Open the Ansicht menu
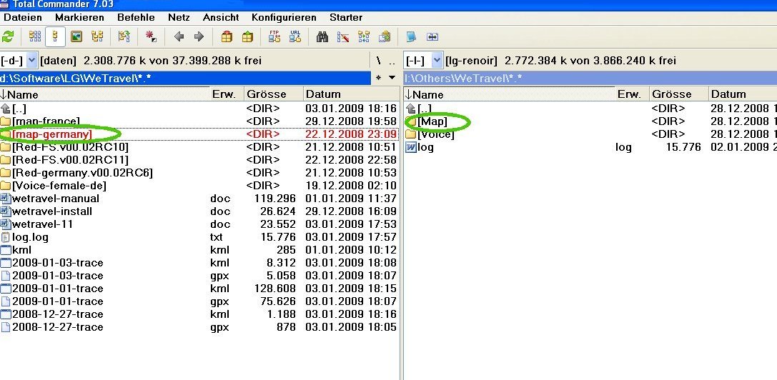The height and width of the screenshot is (380, 777). point(221,17)
